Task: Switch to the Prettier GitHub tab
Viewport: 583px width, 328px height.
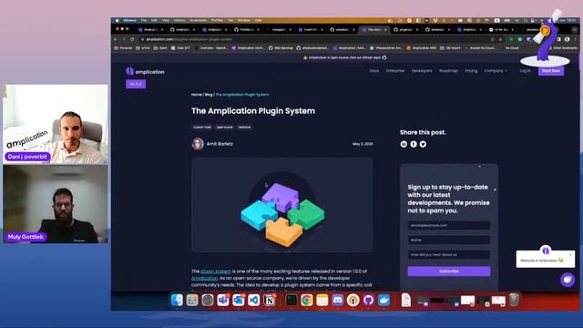Action: pyautogui.click(x=247, y=30)
